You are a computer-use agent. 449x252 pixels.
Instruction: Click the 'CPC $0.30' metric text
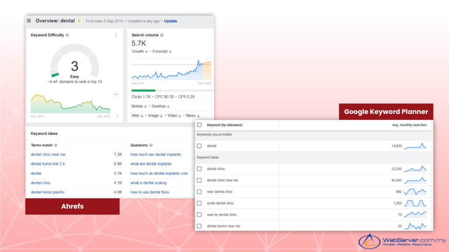pos(164,97)
